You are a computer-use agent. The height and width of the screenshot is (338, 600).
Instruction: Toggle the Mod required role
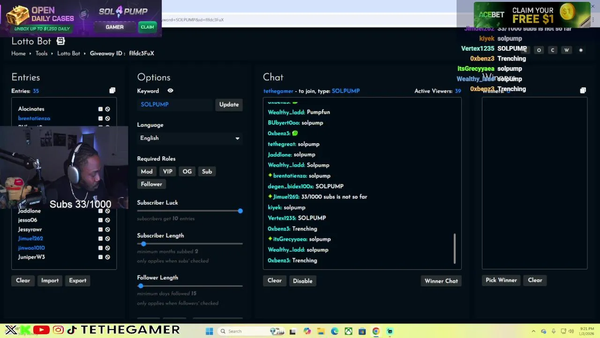[147, 171]
